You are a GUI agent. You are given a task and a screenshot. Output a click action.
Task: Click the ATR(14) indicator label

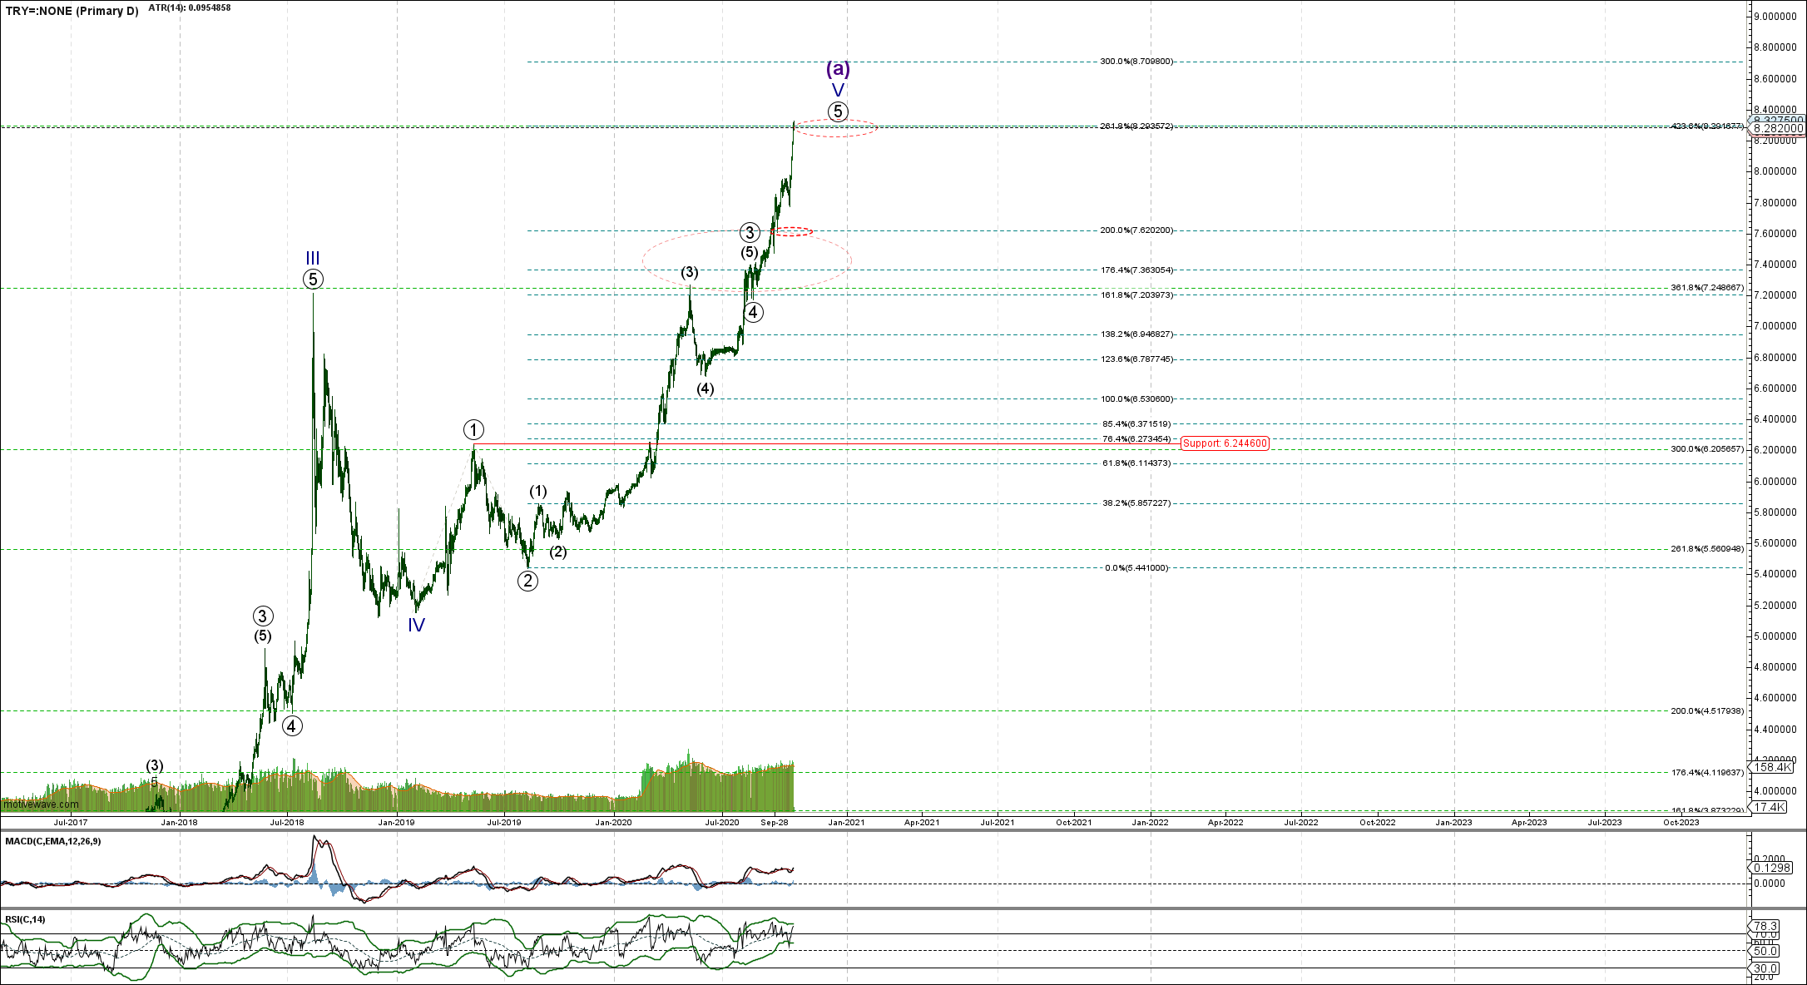[x=190, y=7]
